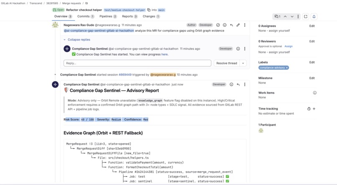Click @ai-compliance-gap-sentinel mention in comment
The image size is (337, 185).
point(99,30)
